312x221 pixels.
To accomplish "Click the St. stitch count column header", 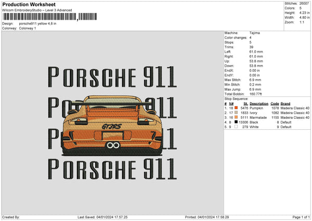I will point(245,104).
